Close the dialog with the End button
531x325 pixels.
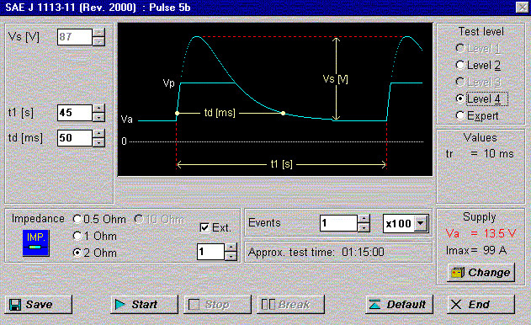pos(481,304)
